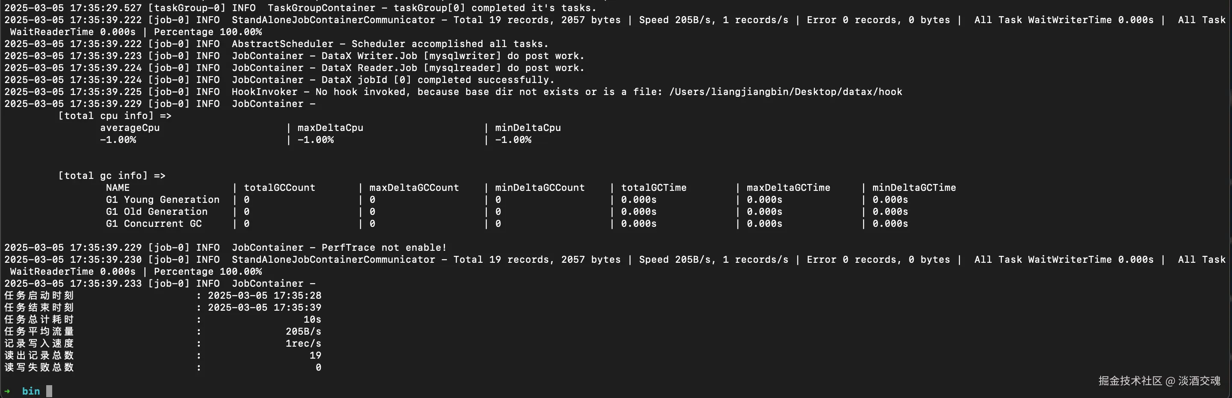This screenshot has height=398, width=1232.
Task: Click the totalGCCount column header
Action: pyautogui.click(x=279, y=187)
